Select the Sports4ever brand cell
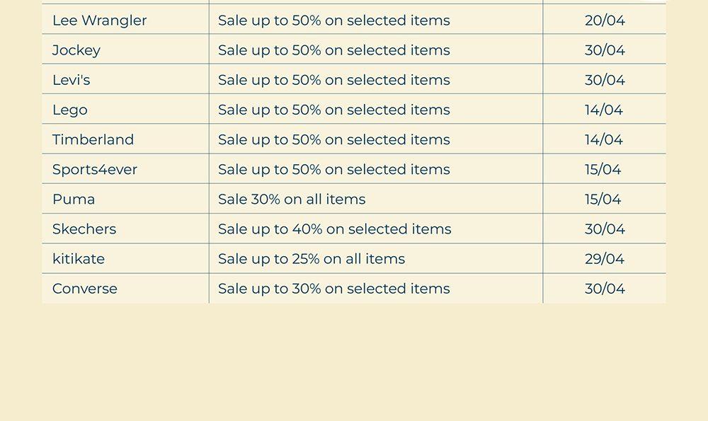Image resolution: width=708 pixels, height=421 pixels. pos(95,169)
